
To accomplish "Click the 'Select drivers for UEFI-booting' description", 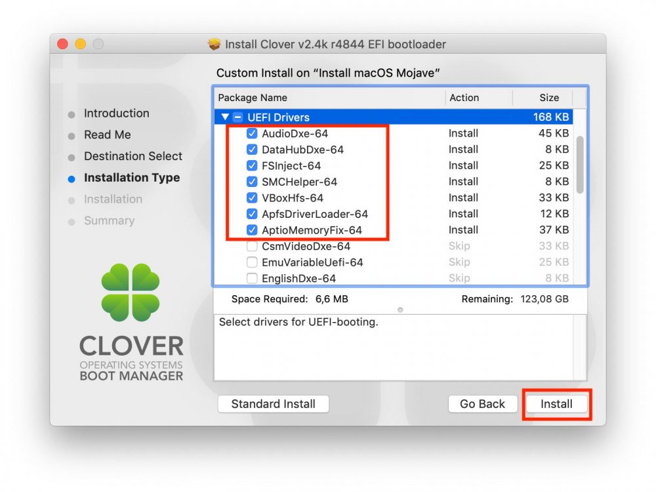I will (x=298, y=322).
